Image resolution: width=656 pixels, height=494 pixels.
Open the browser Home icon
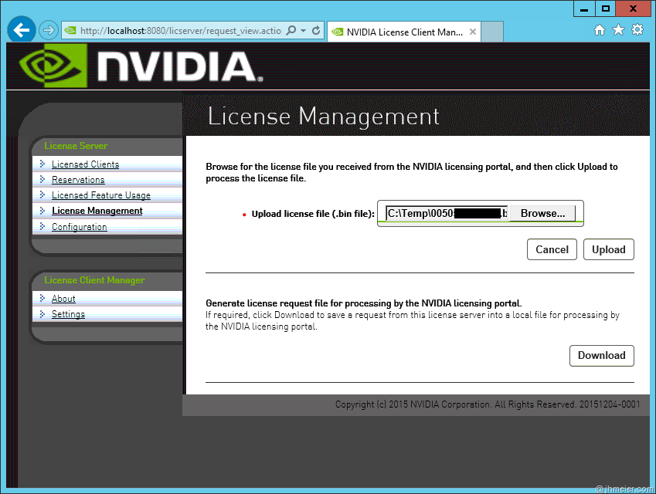point(599,30)
